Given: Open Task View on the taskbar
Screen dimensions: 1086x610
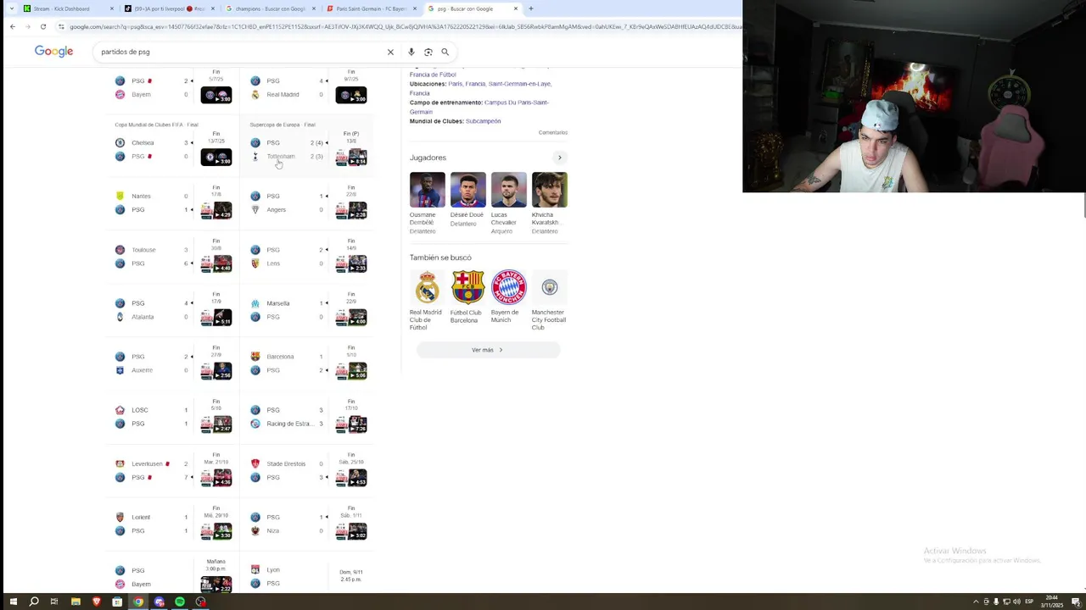Looking at the screenshot, I should (54, 602).
